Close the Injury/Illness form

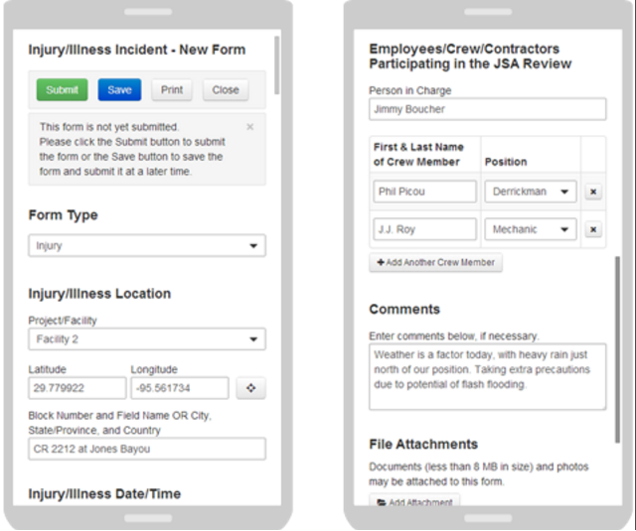pyautogui.click(x=226, y=90)
